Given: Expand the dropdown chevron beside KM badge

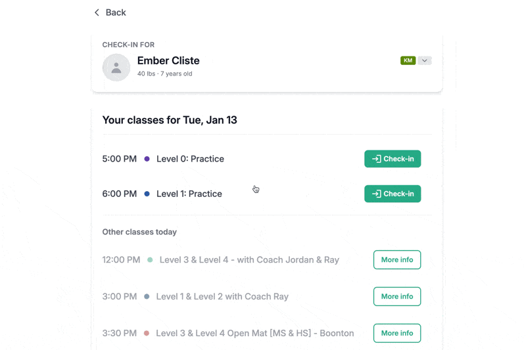Looking at the screenshot, I should 425,61.
